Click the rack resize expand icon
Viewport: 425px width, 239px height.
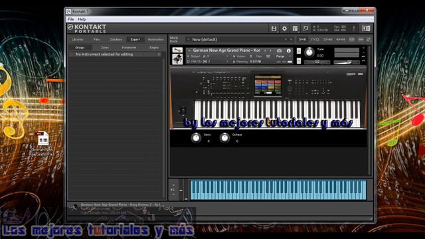pyautogui.click(x=369, y=40)
